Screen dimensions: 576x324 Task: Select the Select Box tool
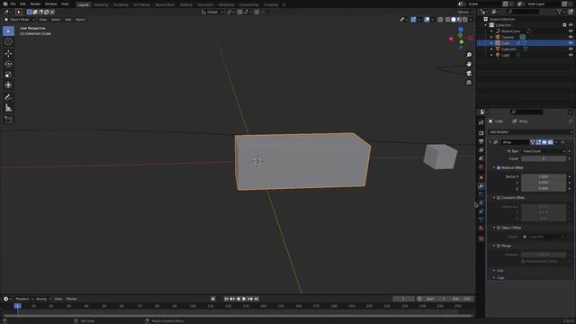click(8, 31)
